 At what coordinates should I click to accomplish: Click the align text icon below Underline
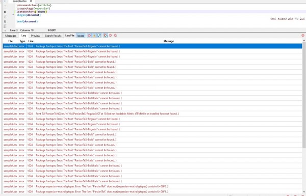pyautogui.click(x=5, y=26)
